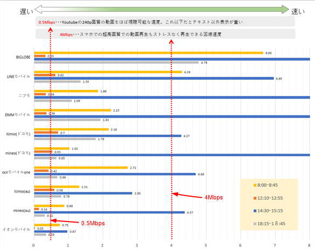Select the 18:15-18:45 legend label
315x249 pixels.
tap(271, 224)
